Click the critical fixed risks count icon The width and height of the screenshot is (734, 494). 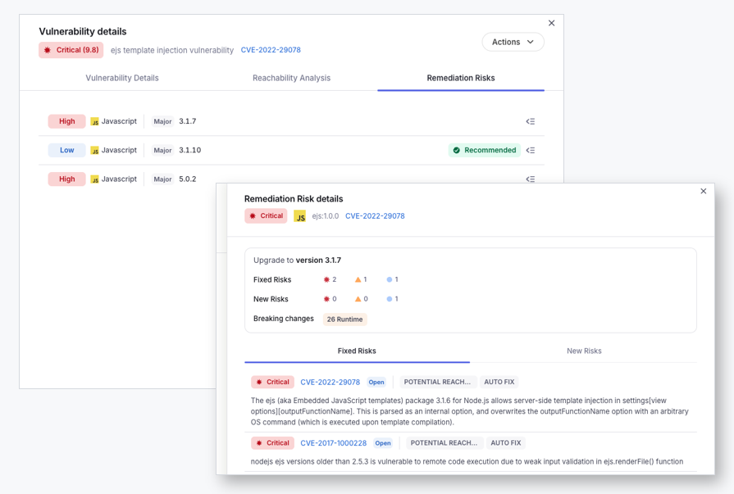click(326, 279)
